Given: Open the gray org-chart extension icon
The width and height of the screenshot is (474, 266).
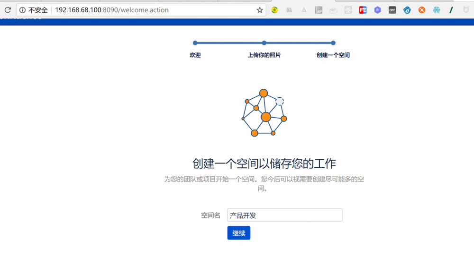Looking at the screenshot, I should pyautogui.click(x=304, y=10).
